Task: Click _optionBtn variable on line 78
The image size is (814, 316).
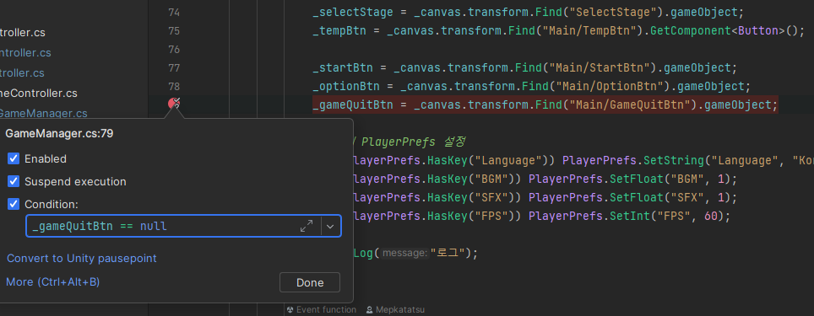Action: coord(346,86)
